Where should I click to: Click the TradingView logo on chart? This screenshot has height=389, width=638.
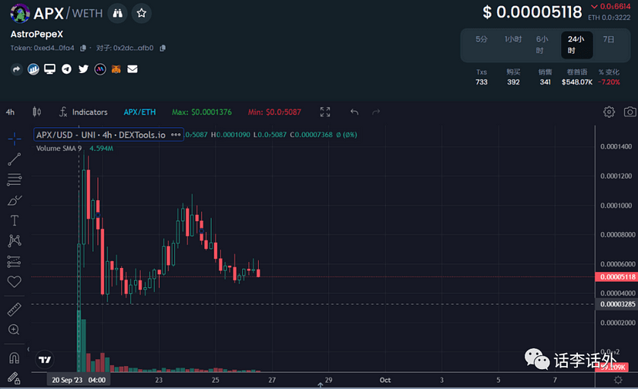click(45, 360)
